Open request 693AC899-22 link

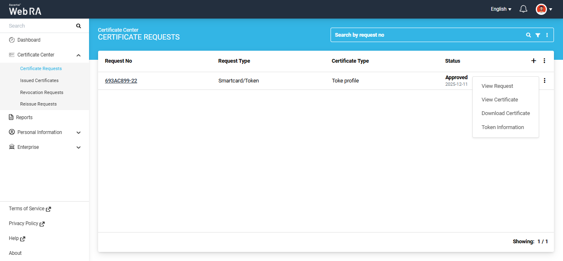click(121, 81)
